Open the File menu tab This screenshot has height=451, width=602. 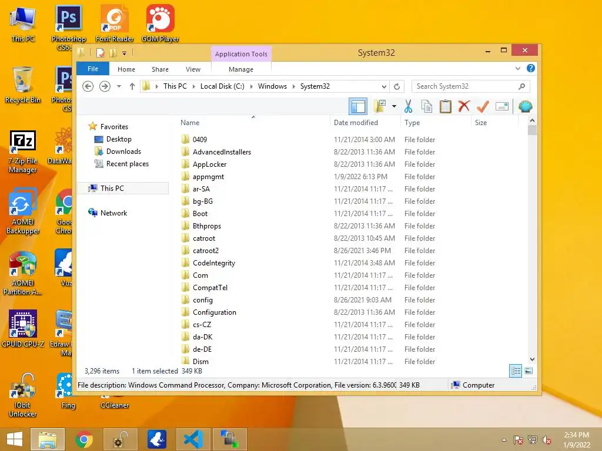93,69
